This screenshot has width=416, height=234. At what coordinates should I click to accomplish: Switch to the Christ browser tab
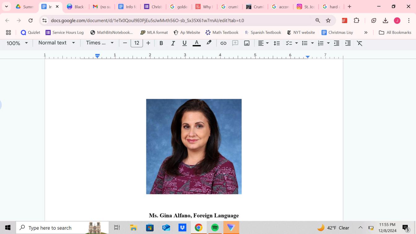[x=153, y=6]
